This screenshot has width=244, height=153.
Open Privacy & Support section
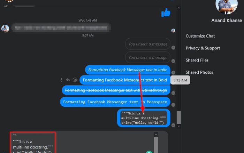(203, 48)
